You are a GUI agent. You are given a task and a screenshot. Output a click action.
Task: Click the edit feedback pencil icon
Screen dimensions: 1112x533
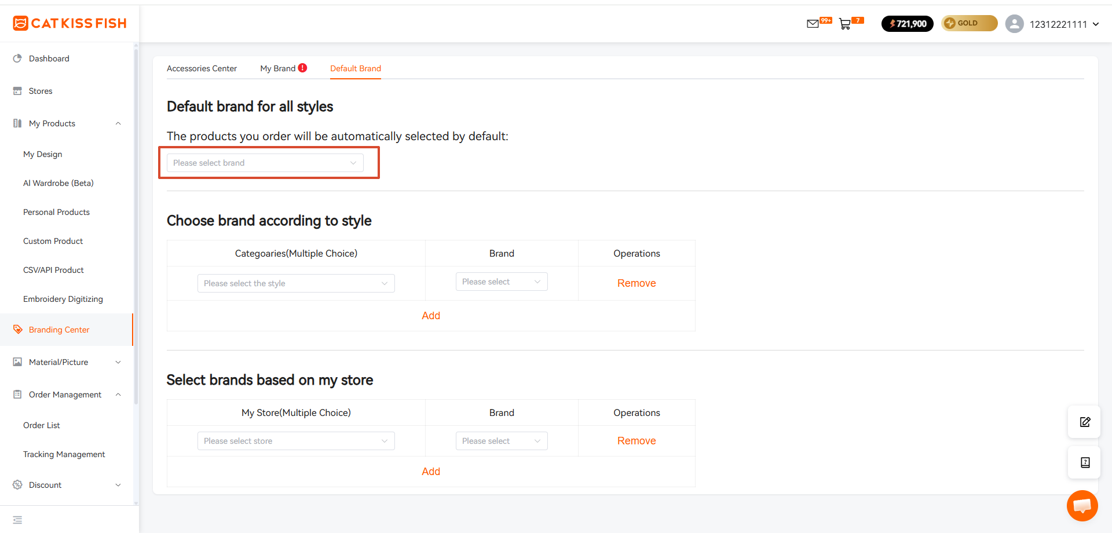tap(1085, 422)
